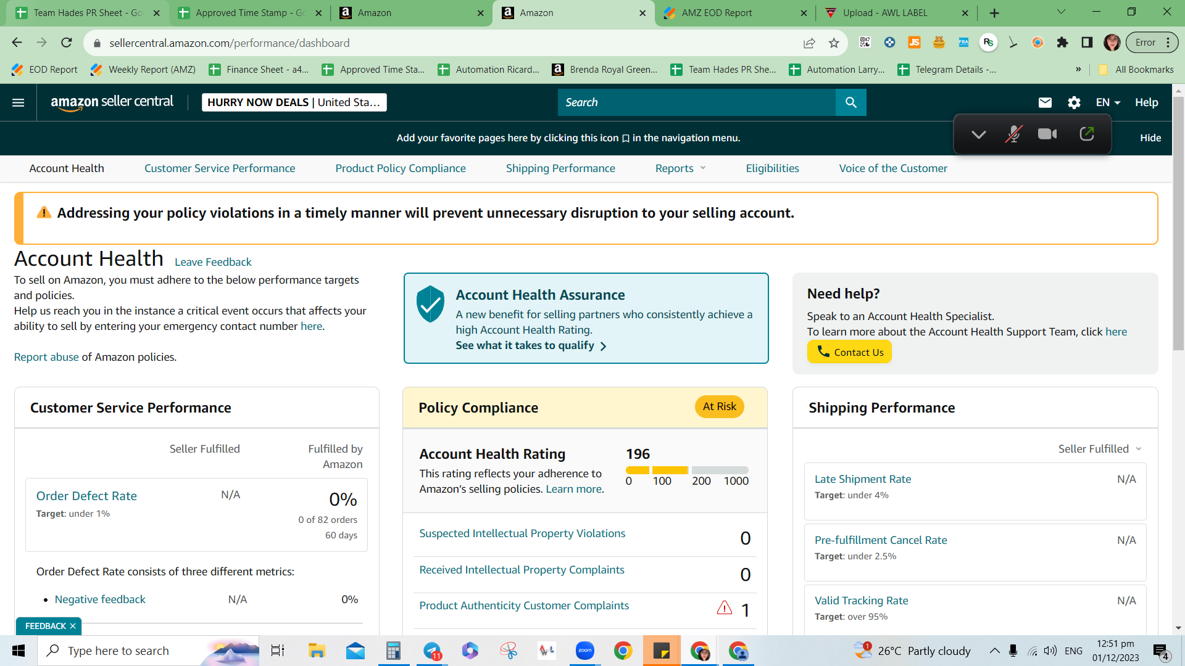Open the EN language dropdown
This screenshot has width=1185, height=666.
tap(1108, 102)
